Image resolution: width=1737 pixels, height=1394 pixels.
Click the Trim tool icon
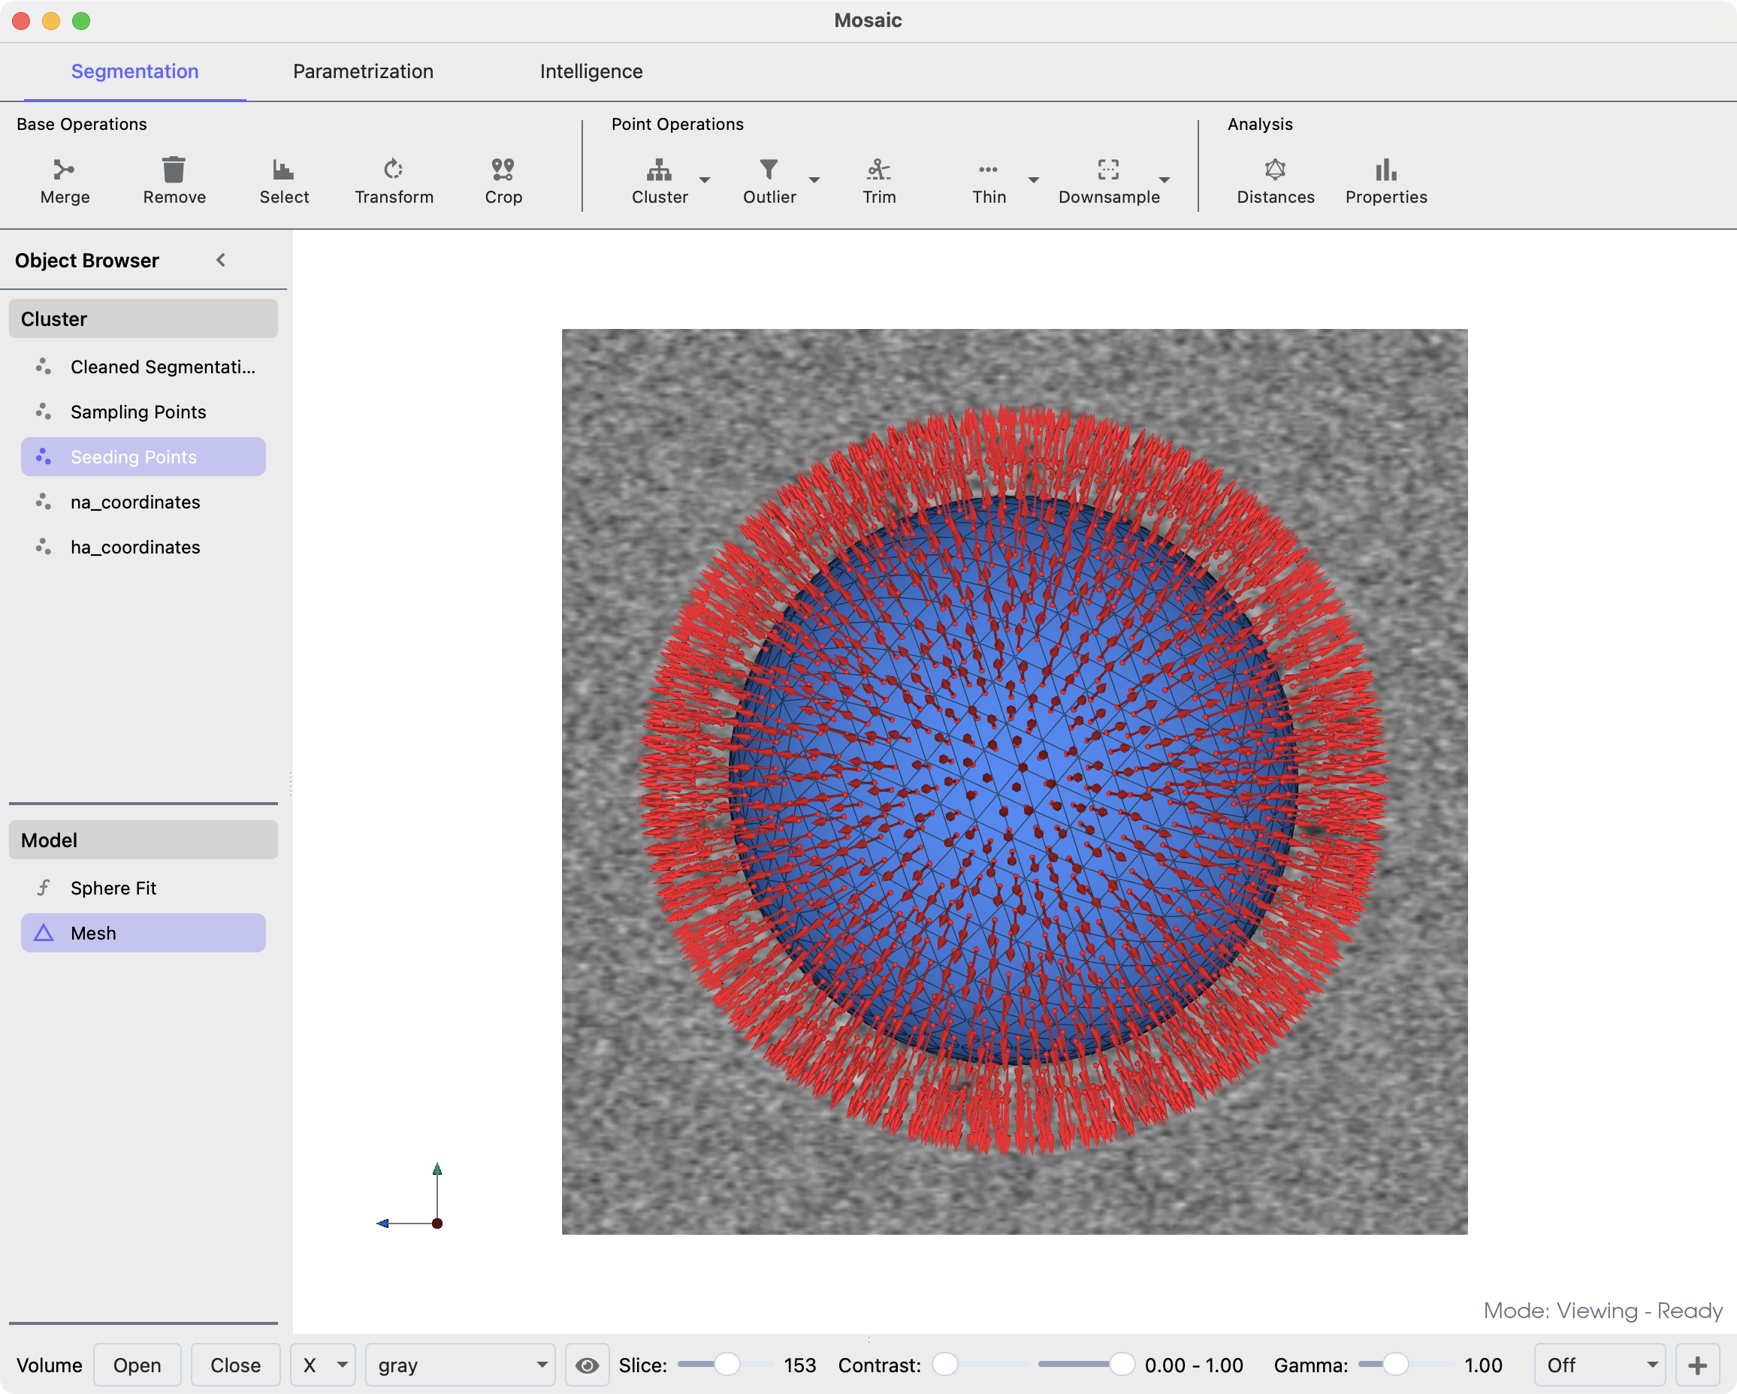pos(878,169)
